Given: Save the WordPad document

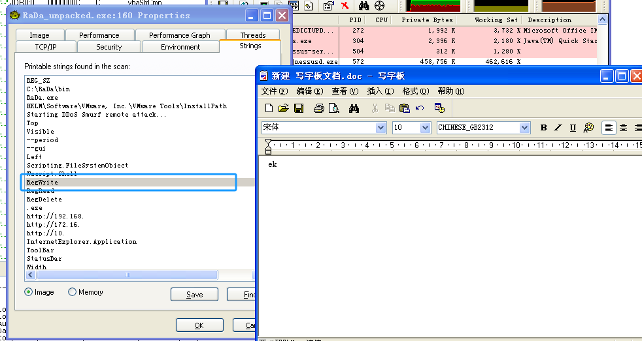Looking at the screenshot, I should tap(299, 108).
